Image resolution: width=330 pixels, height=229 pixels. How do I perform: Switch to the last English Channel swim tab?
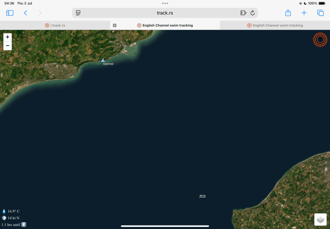pos(275,25)
